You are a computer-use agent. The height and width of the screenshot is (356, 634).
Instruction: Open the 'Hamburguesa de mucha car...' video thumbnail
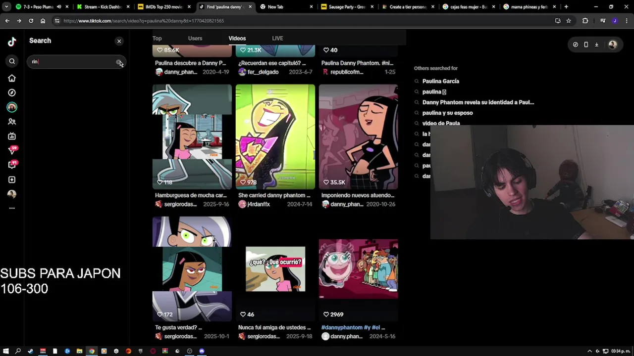coord(192,136)
